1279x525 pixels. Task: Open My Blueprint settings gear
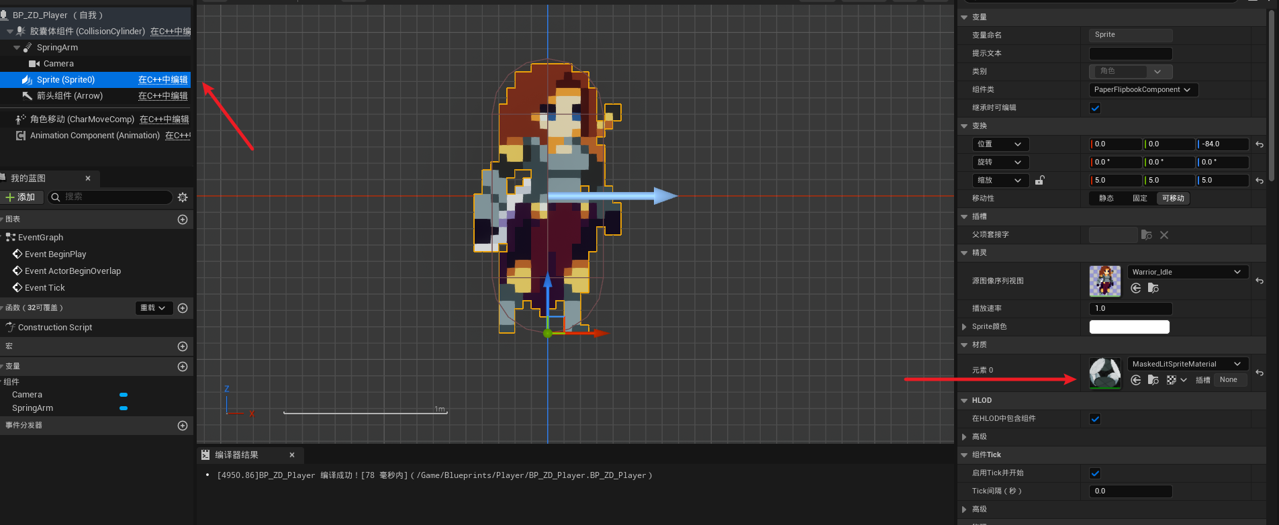click(x=183, y=197)
